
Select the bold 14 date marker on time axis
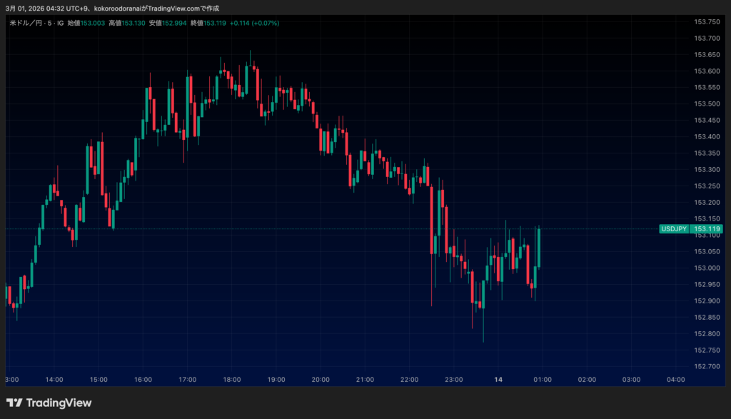498,379
